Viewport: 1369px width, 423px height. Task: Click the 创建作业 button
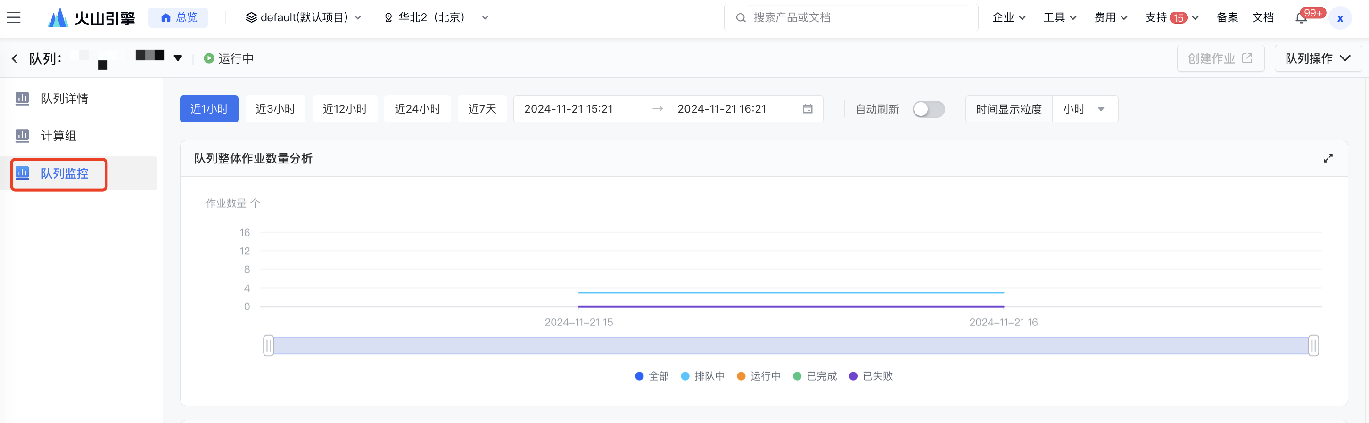click(1220, 58)
